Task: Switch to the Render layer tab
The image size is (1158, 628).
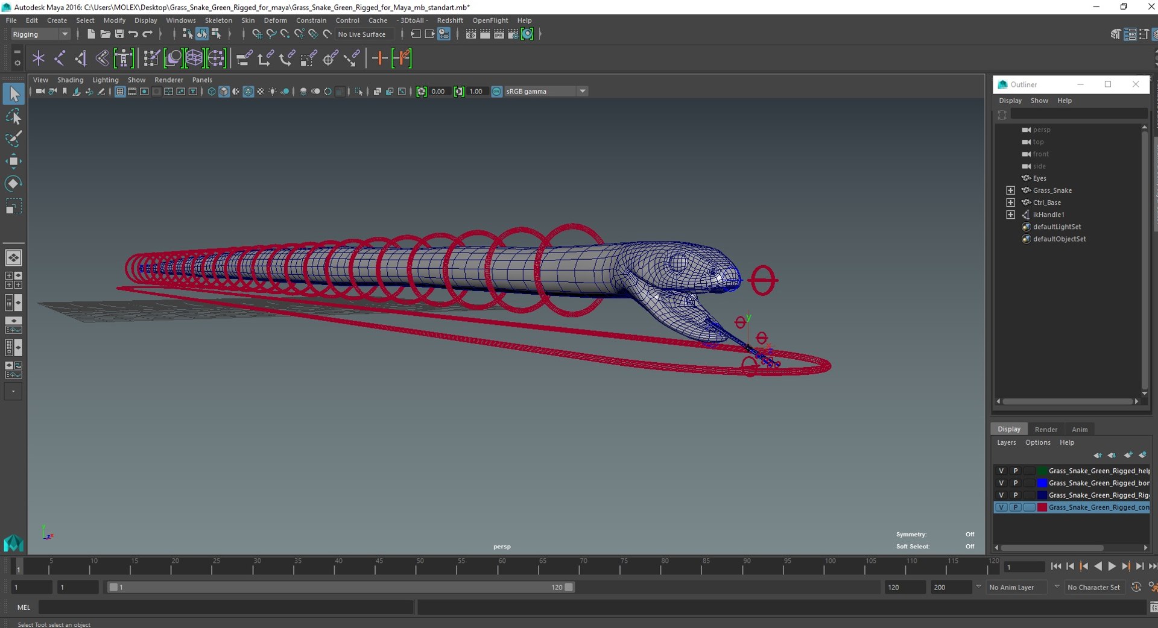Action: tap(1046, 430)
